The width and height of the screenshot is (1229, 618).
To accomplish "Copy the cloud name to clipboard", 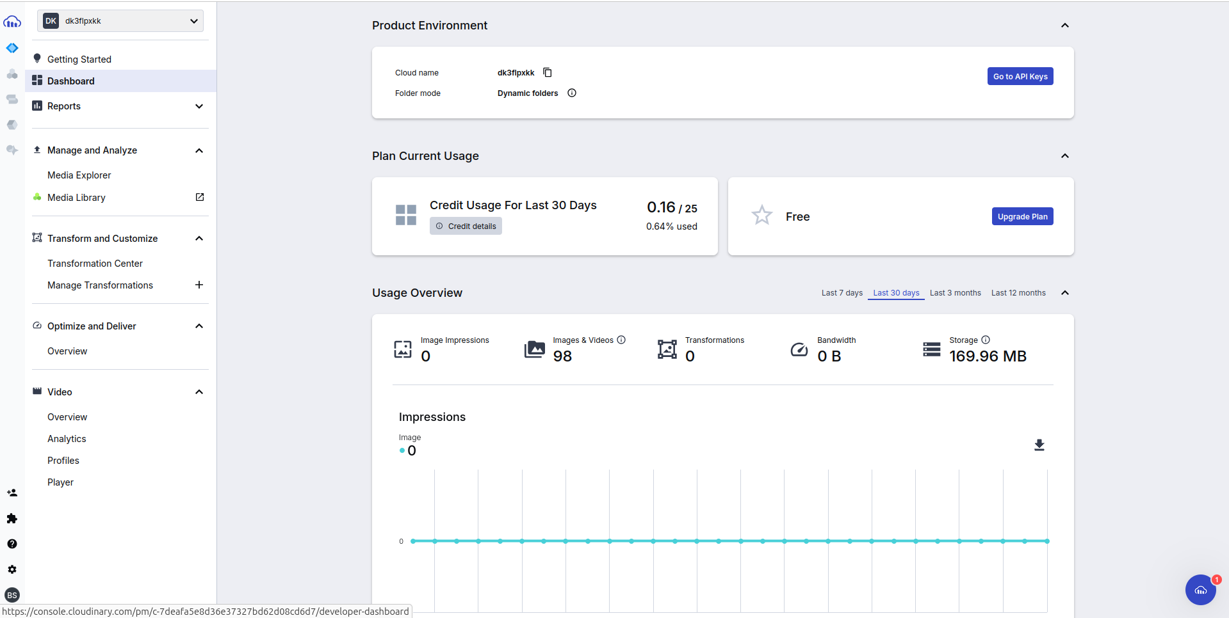I will pos(548,72).
